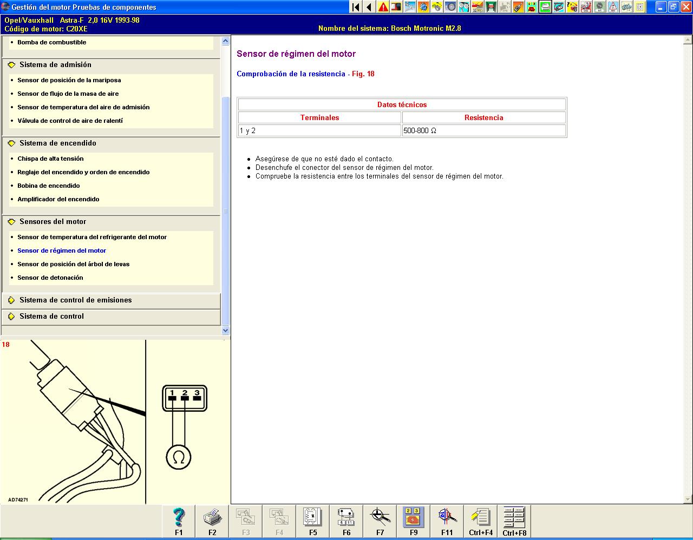Click the F7 magnifier icon
693x540 pixels.
click(380, 521)
